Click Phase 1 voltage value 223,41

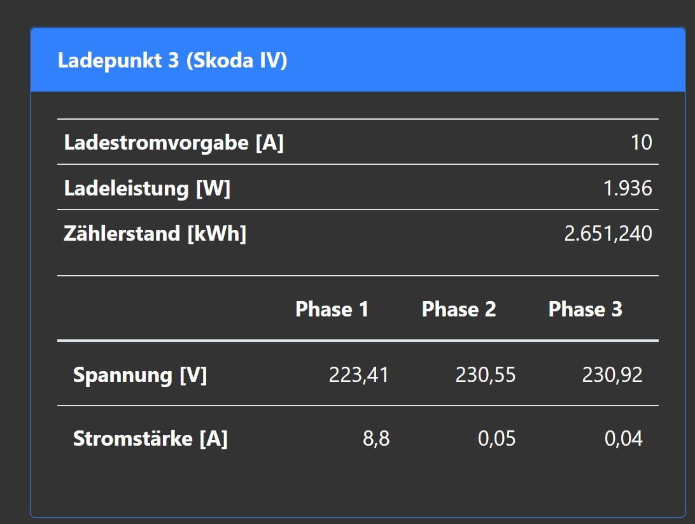point(358,375)
